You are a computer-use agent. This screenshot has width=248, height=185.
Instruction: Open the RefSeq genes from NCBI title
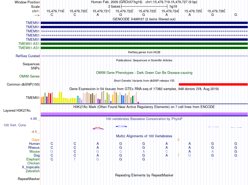(144, 52)
